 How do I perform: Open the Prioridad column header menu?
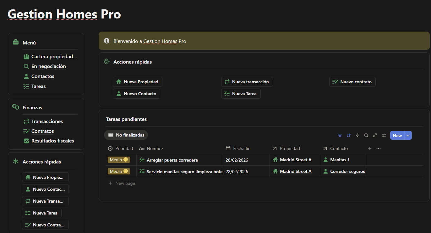point(120,148)
